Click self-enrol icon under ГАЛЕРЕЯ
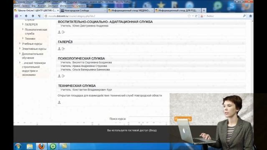 click(63, 49)
